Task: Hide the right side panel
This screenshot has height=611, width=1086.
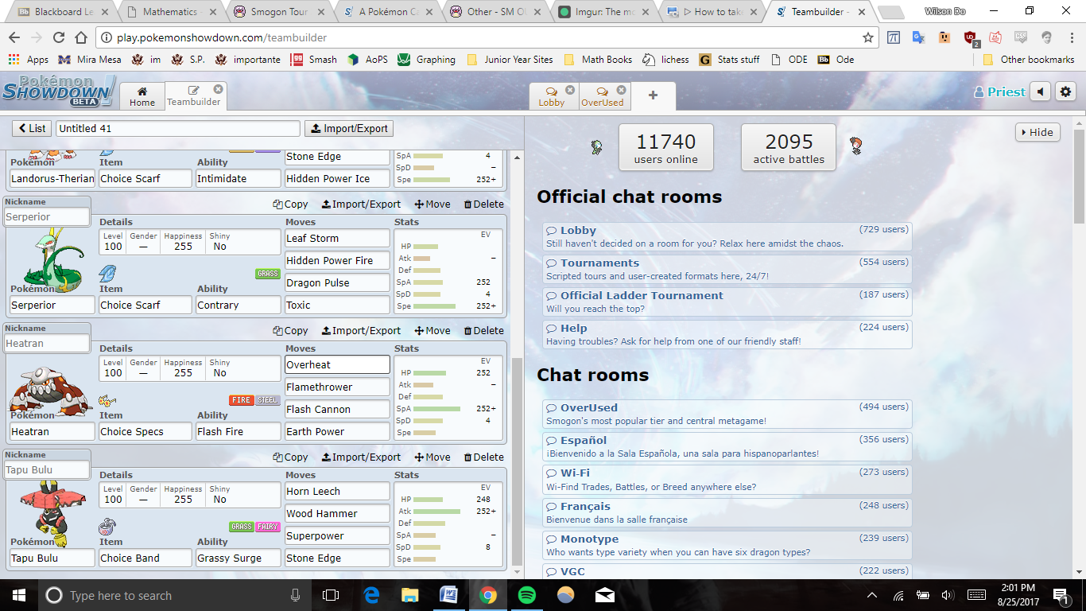Action: click(x=1038, y=133)
